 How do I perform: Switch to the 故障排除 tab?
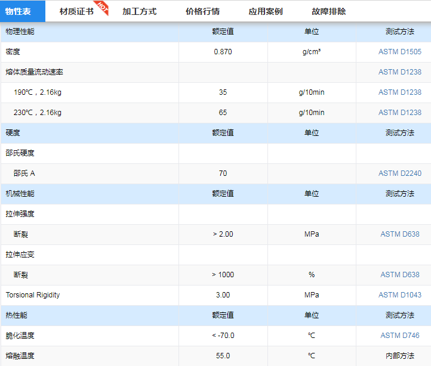click(x=328, y=11)
